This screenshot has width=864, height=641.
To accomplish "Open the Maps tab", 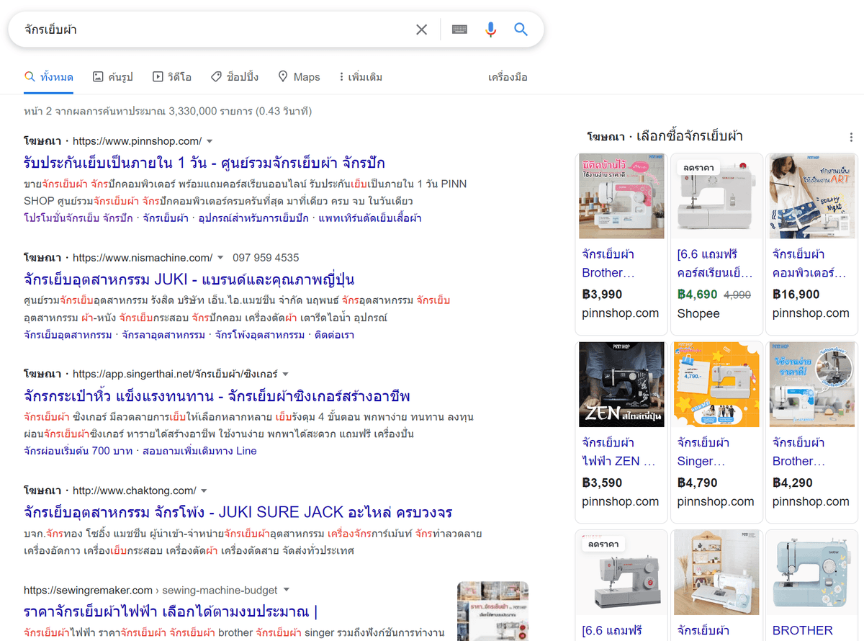I will 299,77.
